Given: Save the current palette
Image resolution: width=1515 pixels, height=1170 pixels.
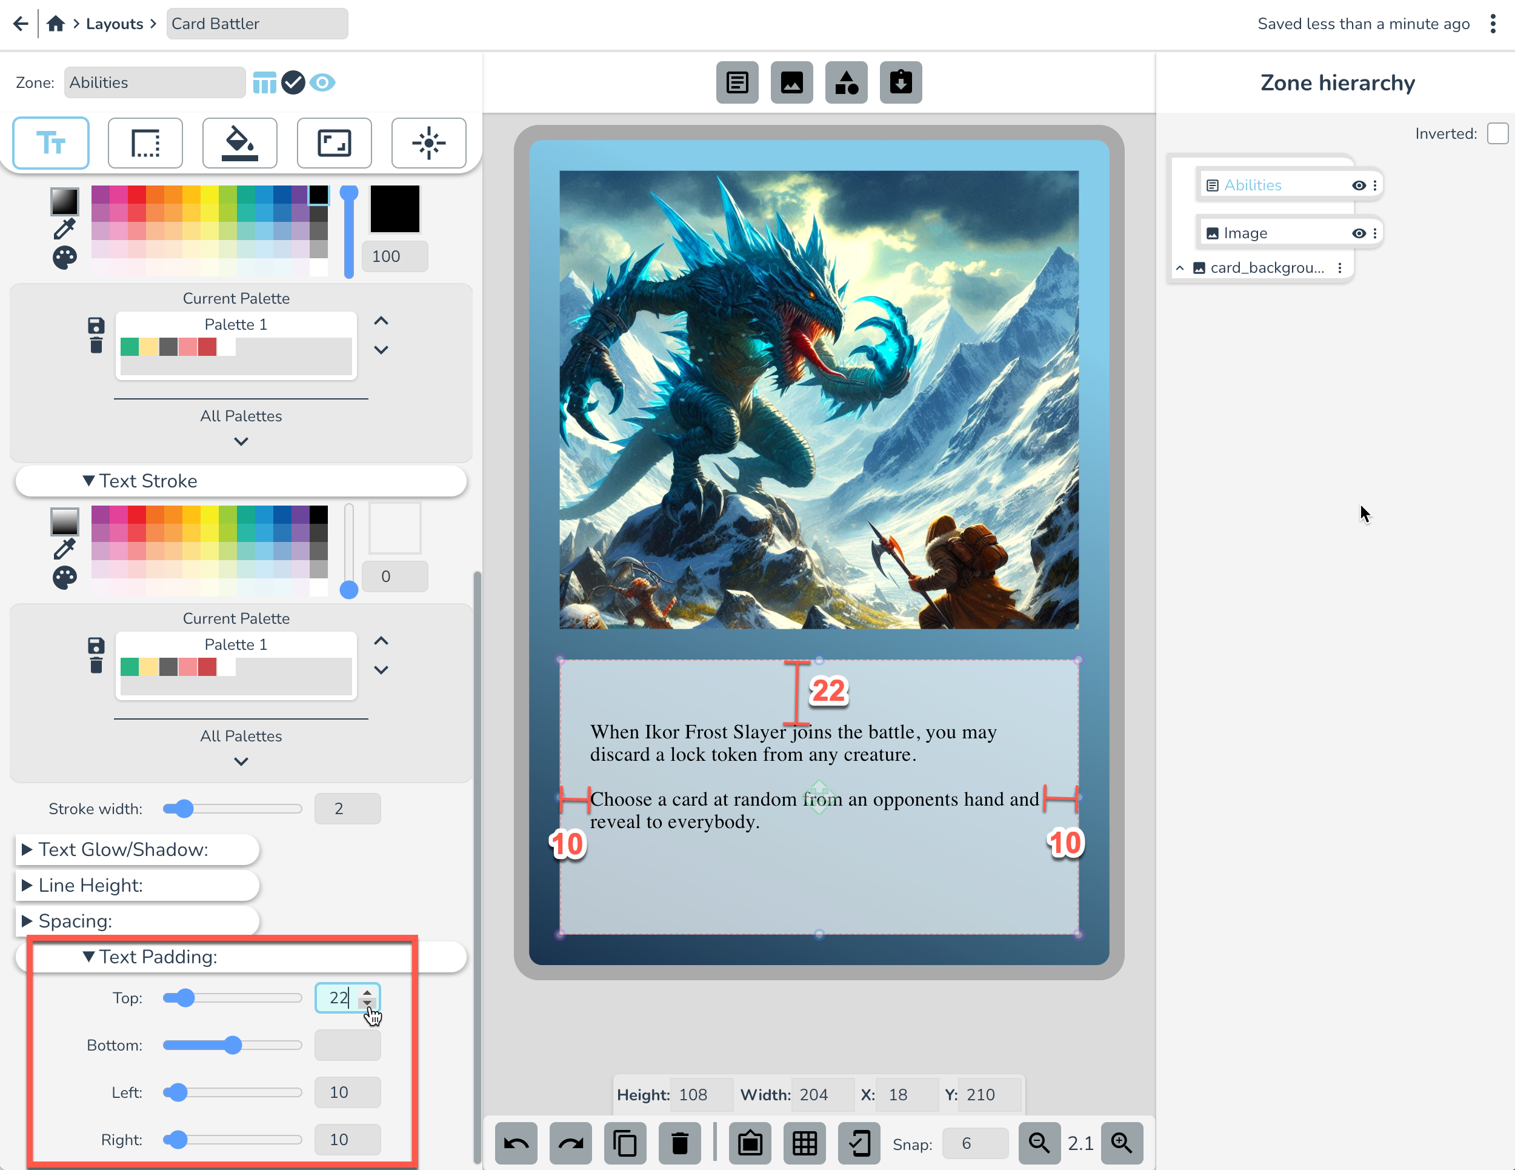Looking at the screenshot, I should tap(96, 326).
